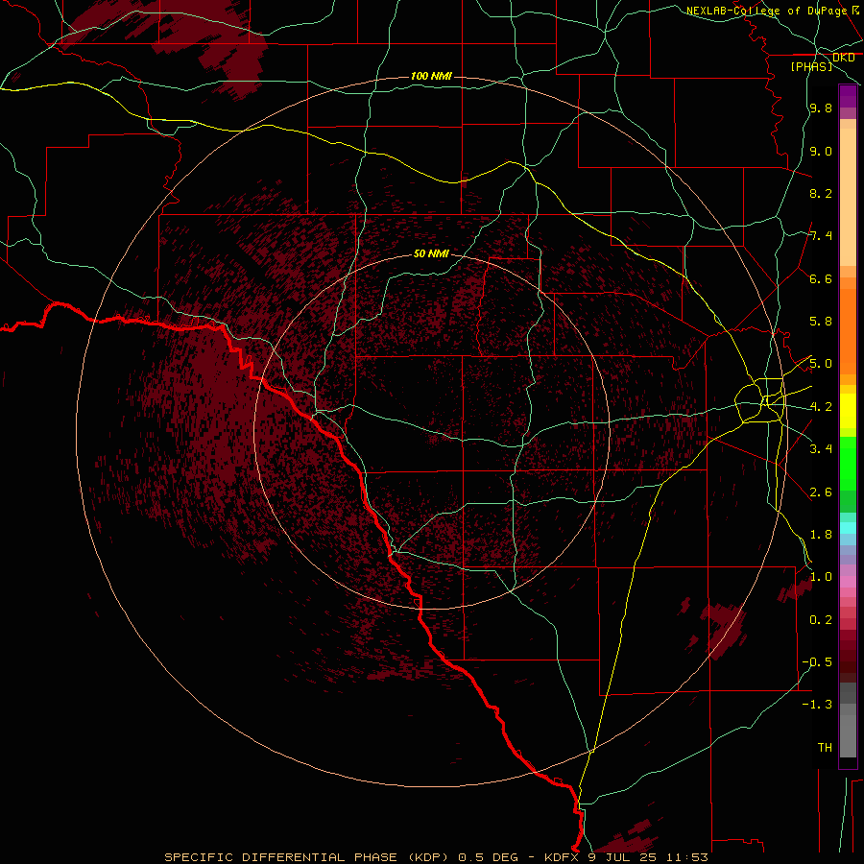Click the 50 NMI range ring label

[431, 253]
